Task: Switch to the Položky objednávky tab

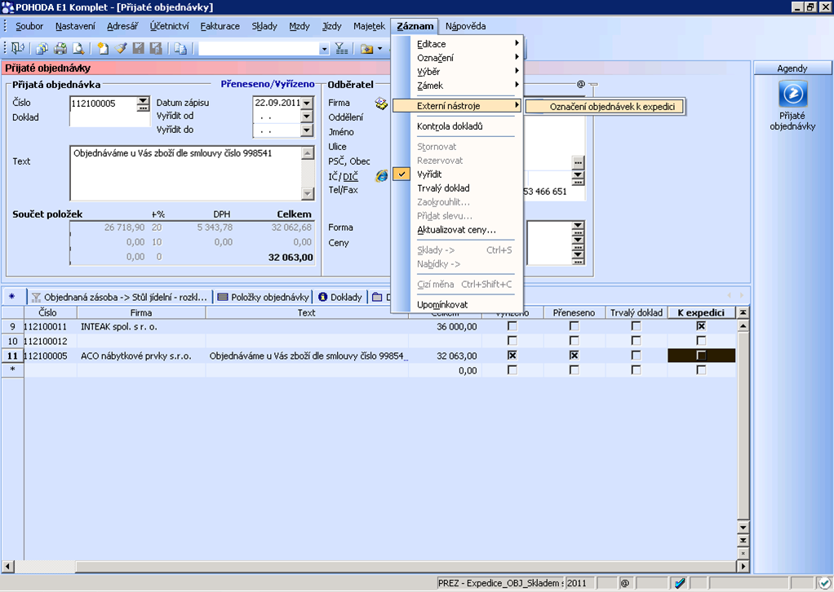Action: click(264, 297)
